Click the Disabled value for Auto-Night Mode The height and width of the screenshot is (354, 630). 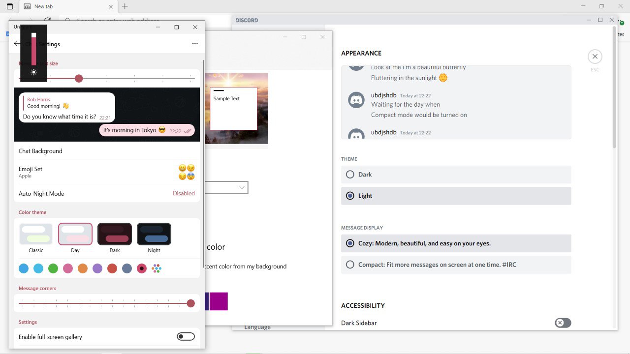click(x=184, y=193)
